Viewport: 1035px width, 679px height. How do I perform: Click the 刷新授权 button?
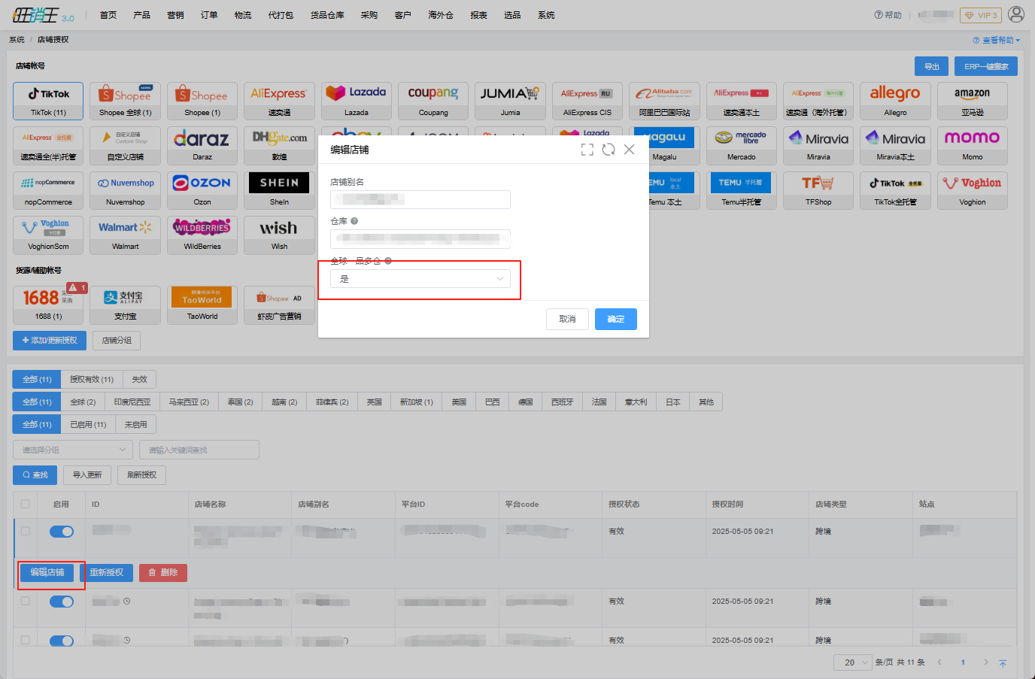[x=142, y=474]
